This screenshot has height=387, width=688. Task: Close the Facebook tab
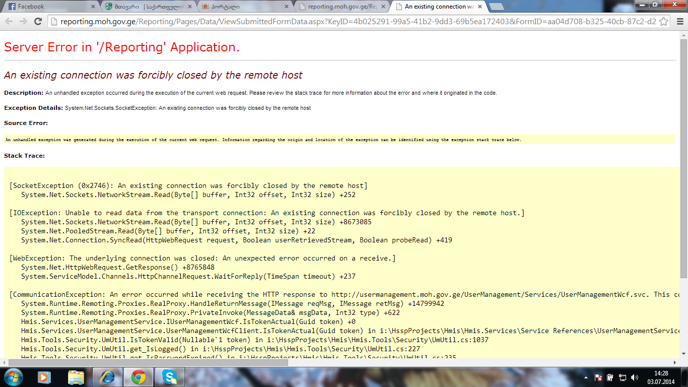(93, 7)
